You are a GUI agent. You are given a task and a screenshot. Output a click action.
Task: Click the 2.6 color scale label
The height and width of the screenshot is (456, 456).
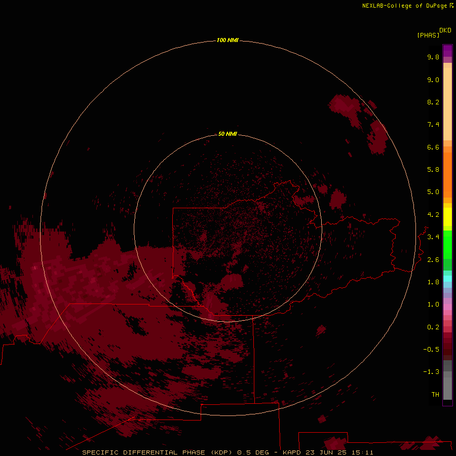pos(433,260)
